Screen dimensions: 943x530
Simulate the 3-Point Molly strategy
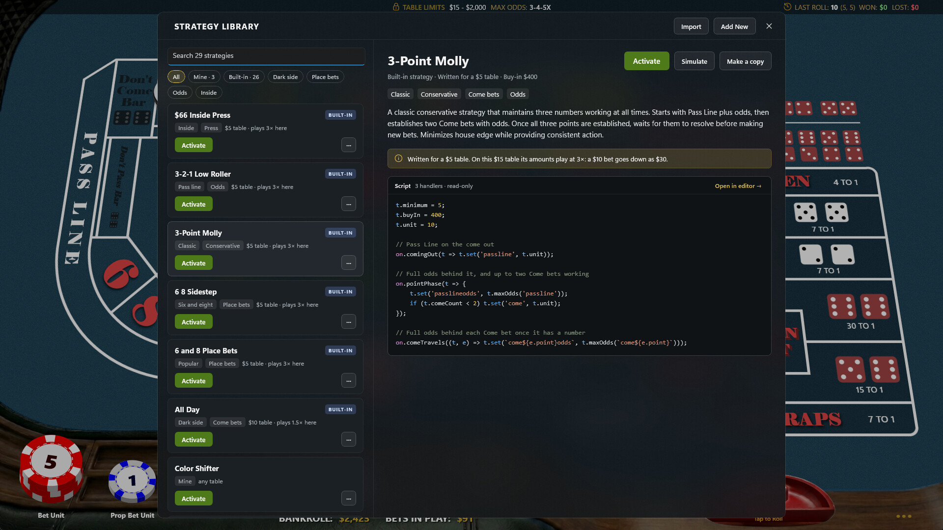(x=694, y=61)
